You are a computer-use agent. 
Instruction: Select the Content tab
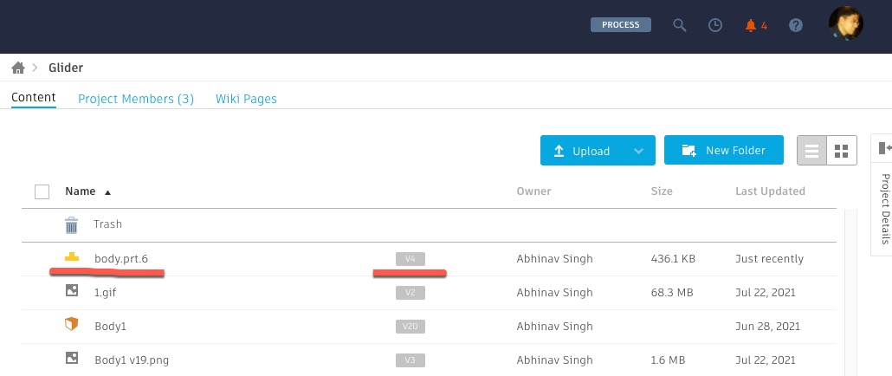click(x=34, y=97)
